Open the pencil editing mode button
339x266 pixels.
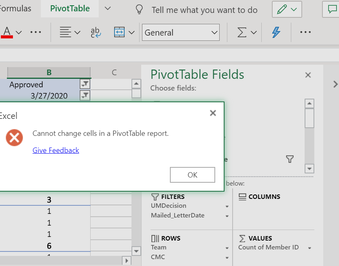[x=287, y=9]
